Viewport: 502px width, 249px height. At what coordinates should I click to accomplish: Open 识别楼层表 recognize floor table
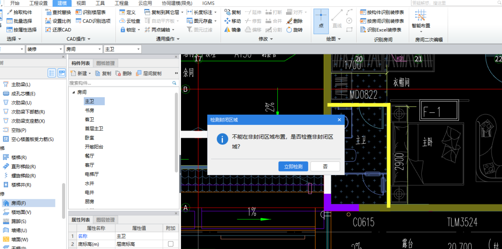click(91, 12)
